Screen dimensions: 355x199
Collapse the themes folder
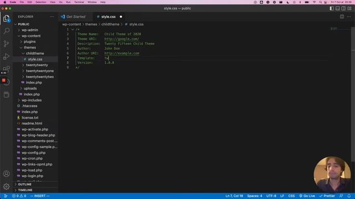click(29, 48)
